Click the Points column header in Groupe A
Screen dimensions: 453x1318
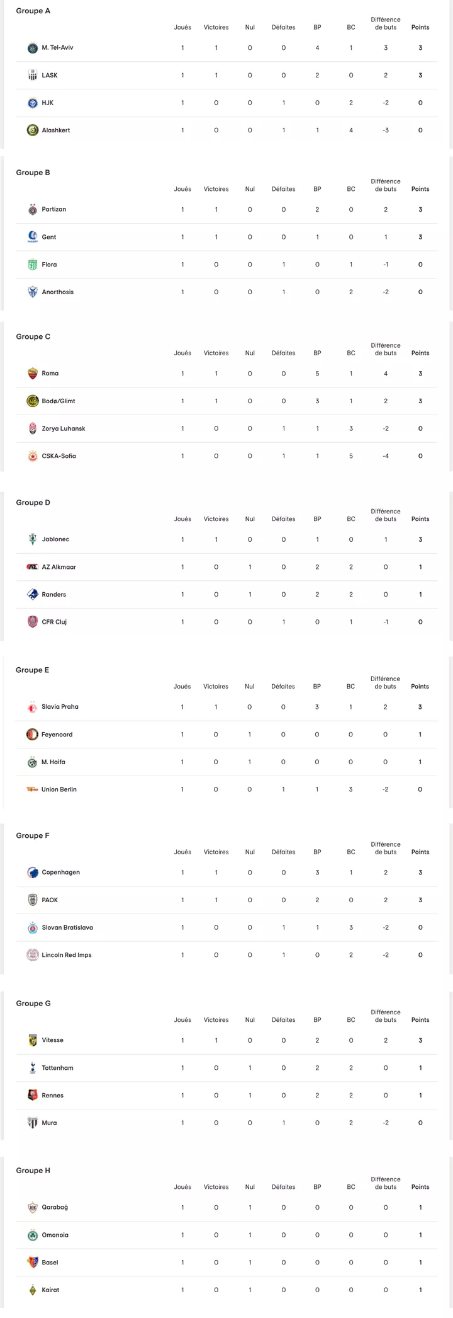tap(420, 27)
